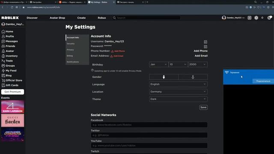
Task: Click the YouTube input field
Action: pyautogui.click(x=149, y=145)
